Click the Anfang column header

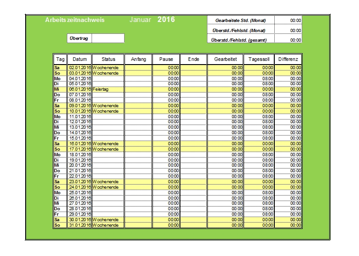(x=138, y=59)
